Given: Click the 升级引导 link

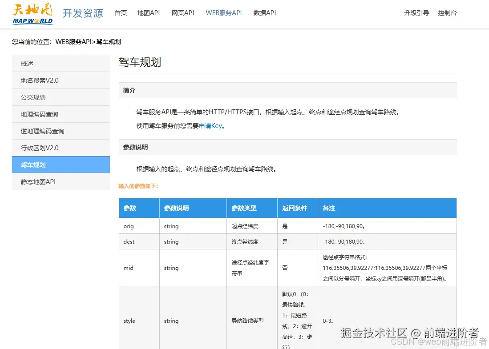Looking at the screenshot, I should coord(416,13).
